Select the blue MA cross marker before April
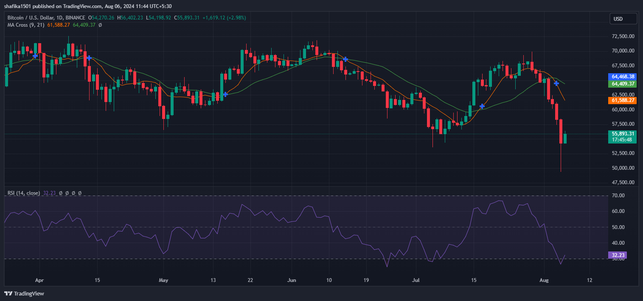 (35, 55)
